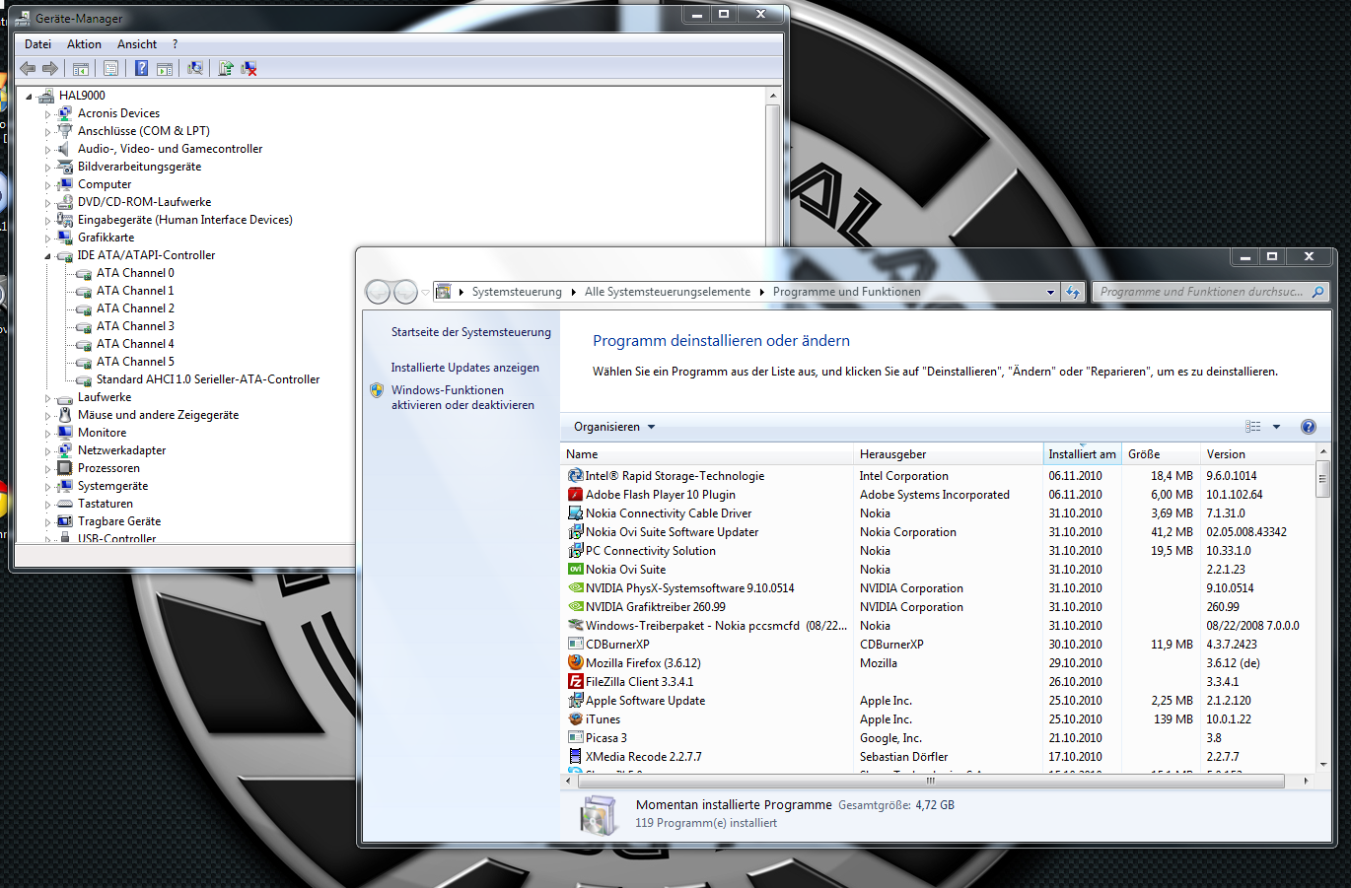Image resolution: width=1351 pixels, height=888 pixels.
Task: Expand the Netzwerkadapter tree node
Action: point(47,451)
